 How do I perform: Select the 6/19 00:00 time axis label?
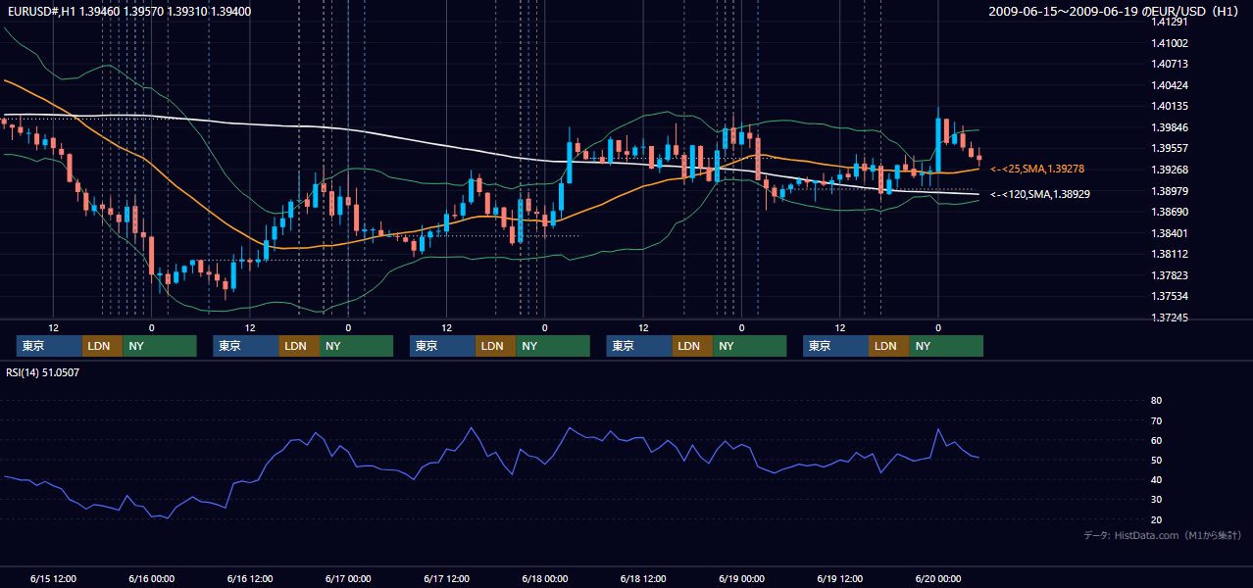pyautogui.click(x=742, y=579)
